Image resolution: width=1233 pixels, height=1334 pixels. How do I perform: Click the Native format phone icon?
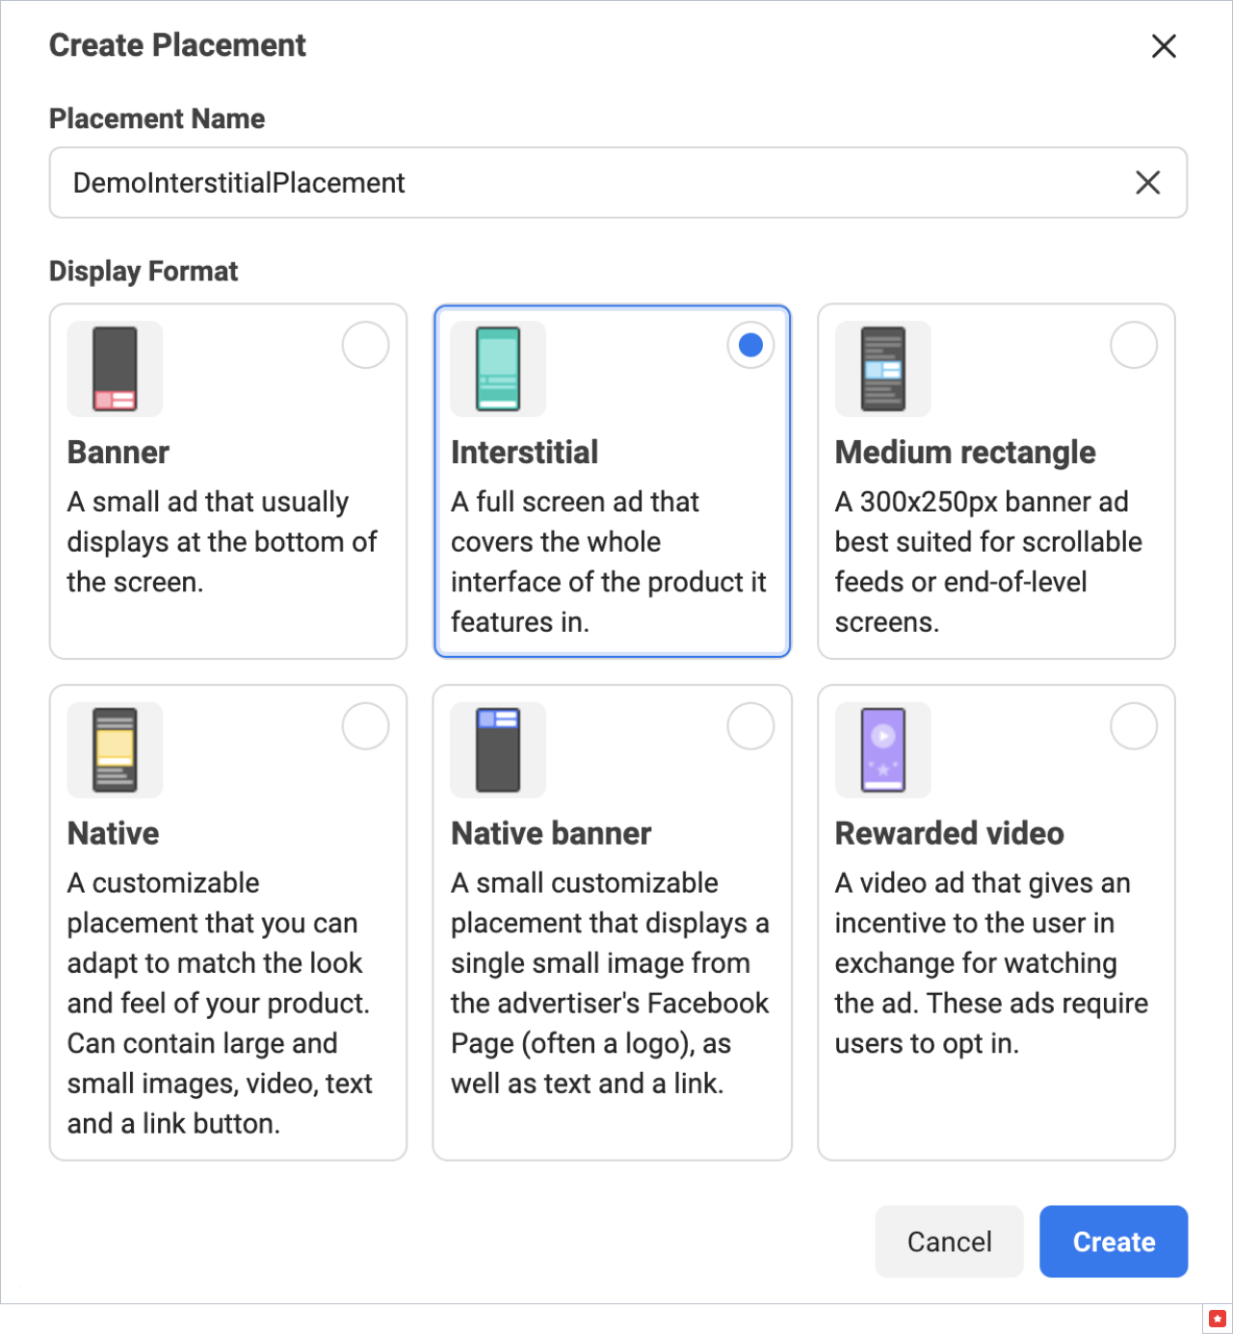pos(115,749)
